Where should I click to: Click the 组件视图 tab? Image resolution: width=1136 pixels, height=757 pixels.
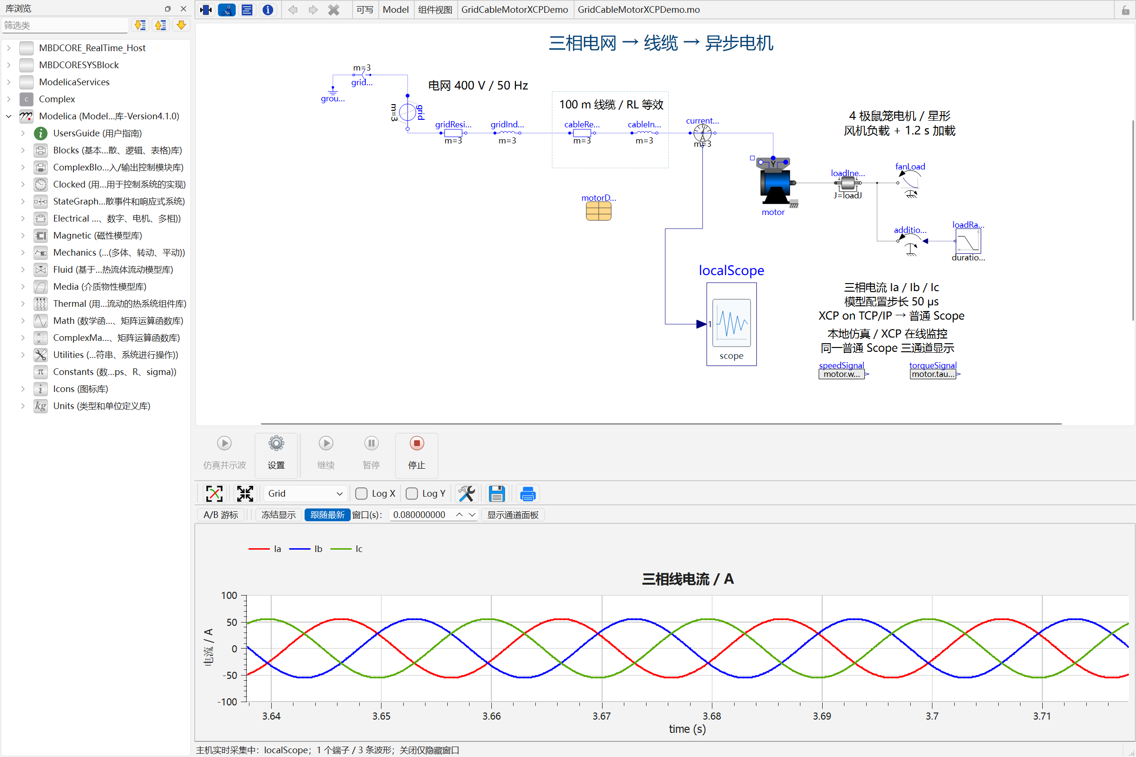[x=435, y=9]
